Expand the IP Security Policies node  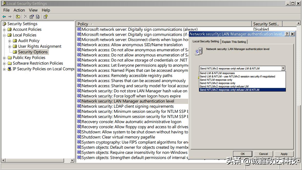4,69
